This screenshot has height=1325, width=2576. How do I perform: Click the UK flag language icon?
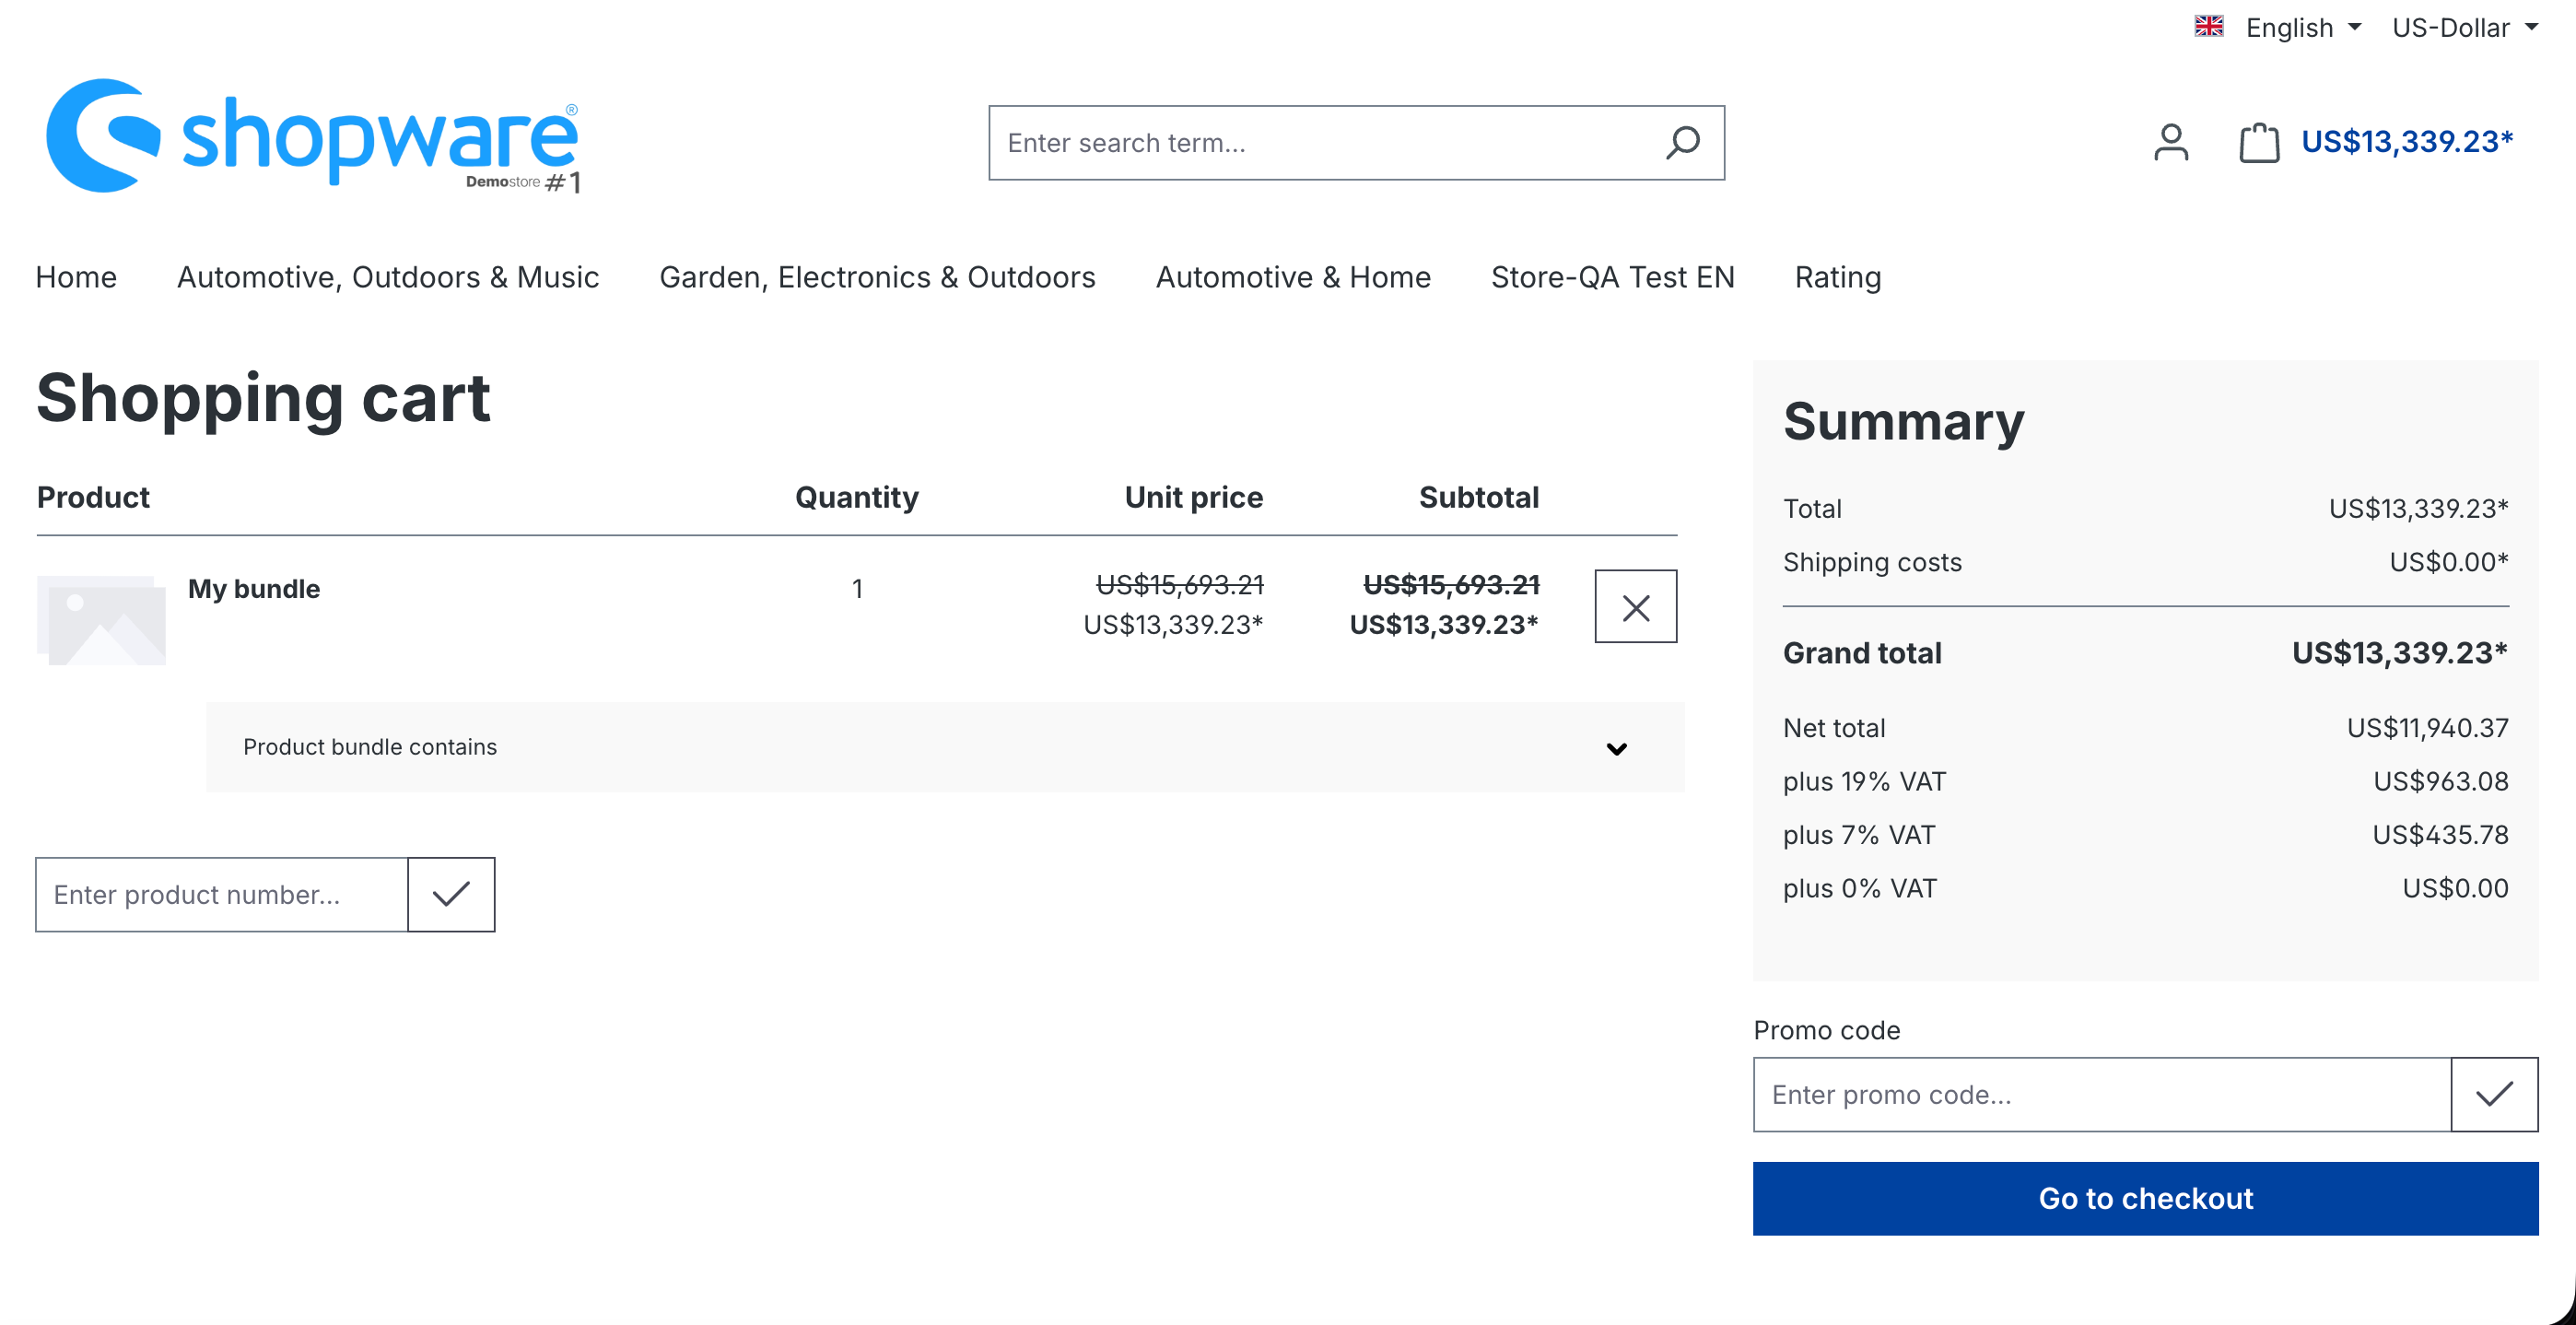tap(2208, 27)
